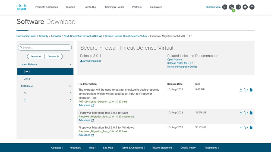Open the Partners menu

point(137,7)
